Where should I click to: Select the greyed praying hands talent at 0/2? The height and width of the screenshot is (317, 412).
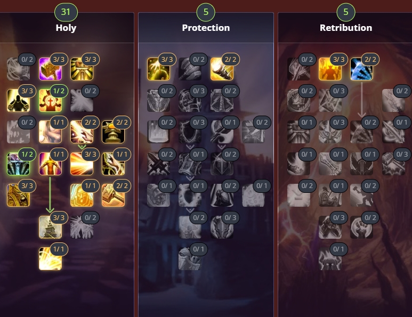[82, 227]
